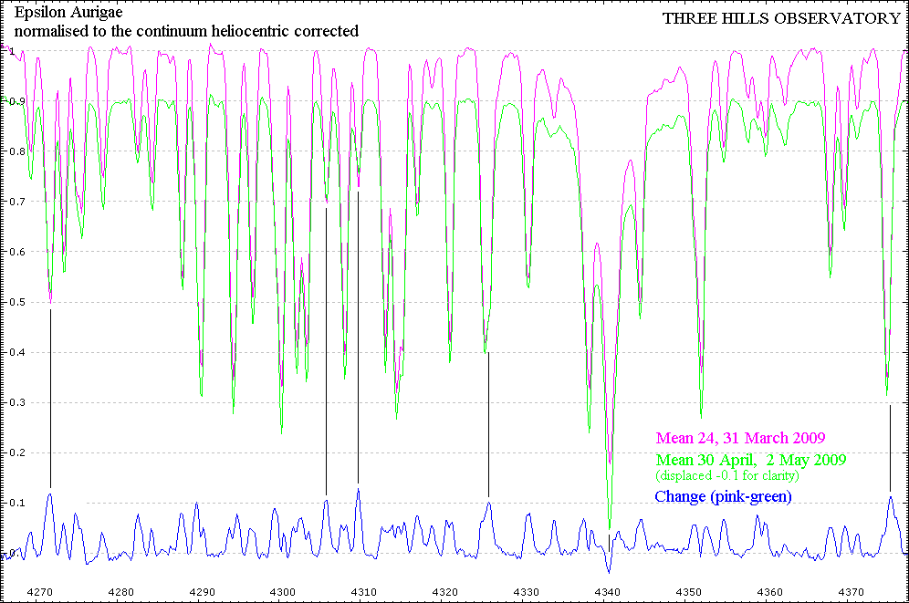Select the "(displaced -0.1 for clarity)" note
This screenshot has width=909, height=603.
pos(727,475)
